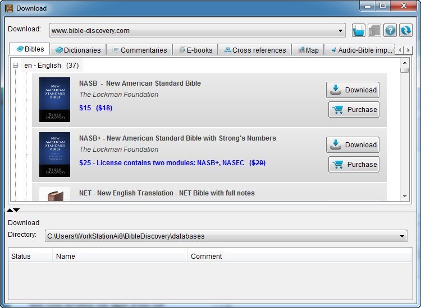Open the E-books tab
The image size is (421, 308).
pos(195,50)
